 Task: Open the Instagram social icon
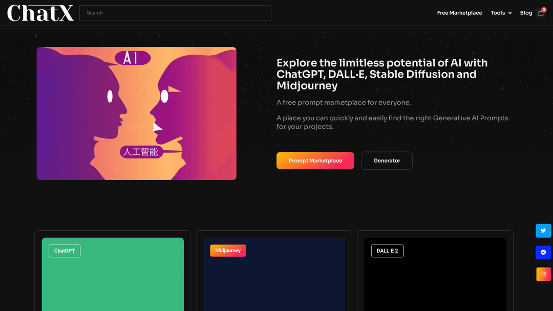pos(543,274)
